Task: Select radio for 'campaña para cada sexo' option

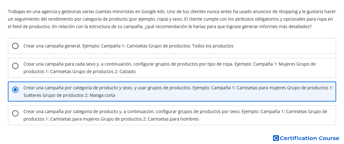Action: [15, 66]
